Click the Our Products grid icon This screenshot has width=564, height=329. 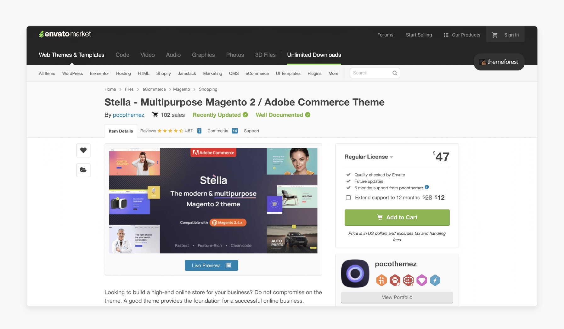[446, 35]
